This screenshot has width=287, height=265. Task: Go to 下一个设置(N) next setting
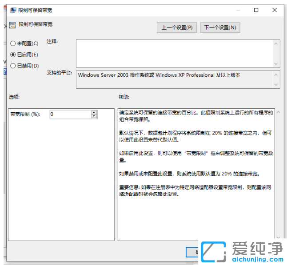(220, 28)
